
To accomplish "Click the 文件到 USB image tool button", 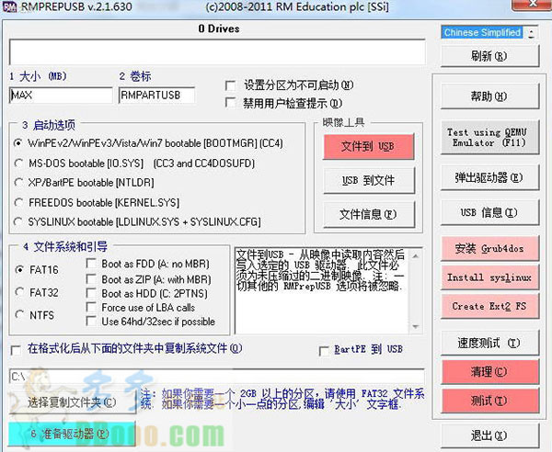I will 369,147.
